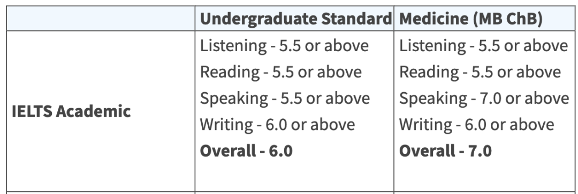
Task: Click Medicine Listening - 5.5 or above
Action: (484, 46)
